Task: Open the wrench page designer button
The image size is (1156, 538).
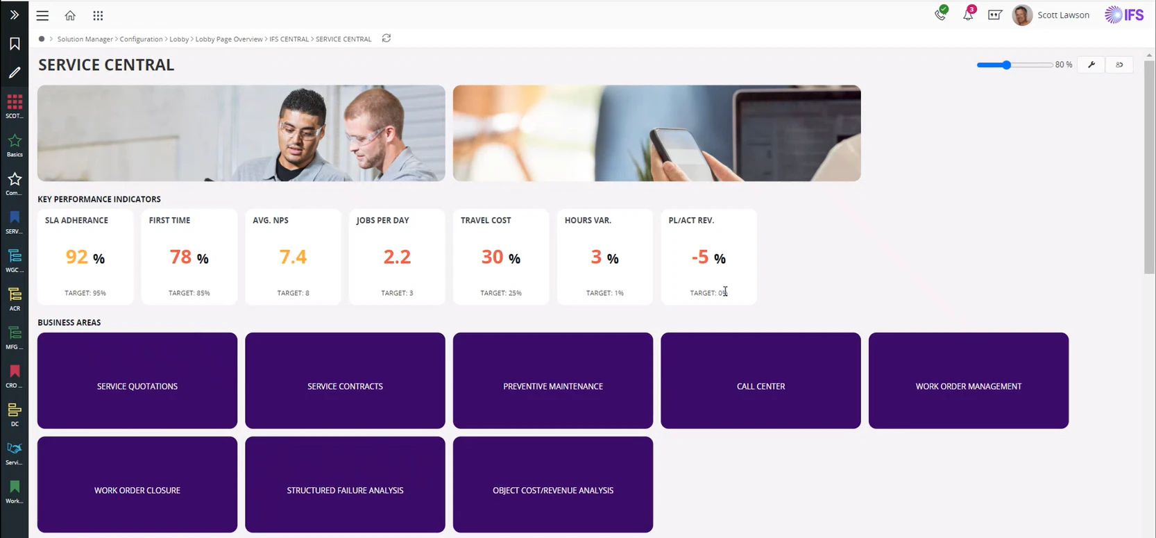Action: (x=1091, y=65)
